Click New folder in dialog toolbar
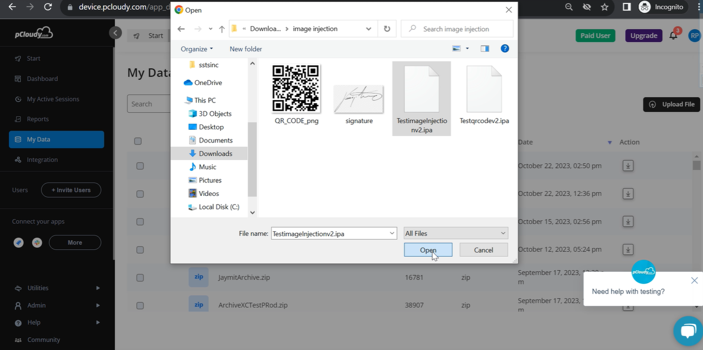Image resolution: width=703 pixels, height=350 pixels. click(246, 49)
